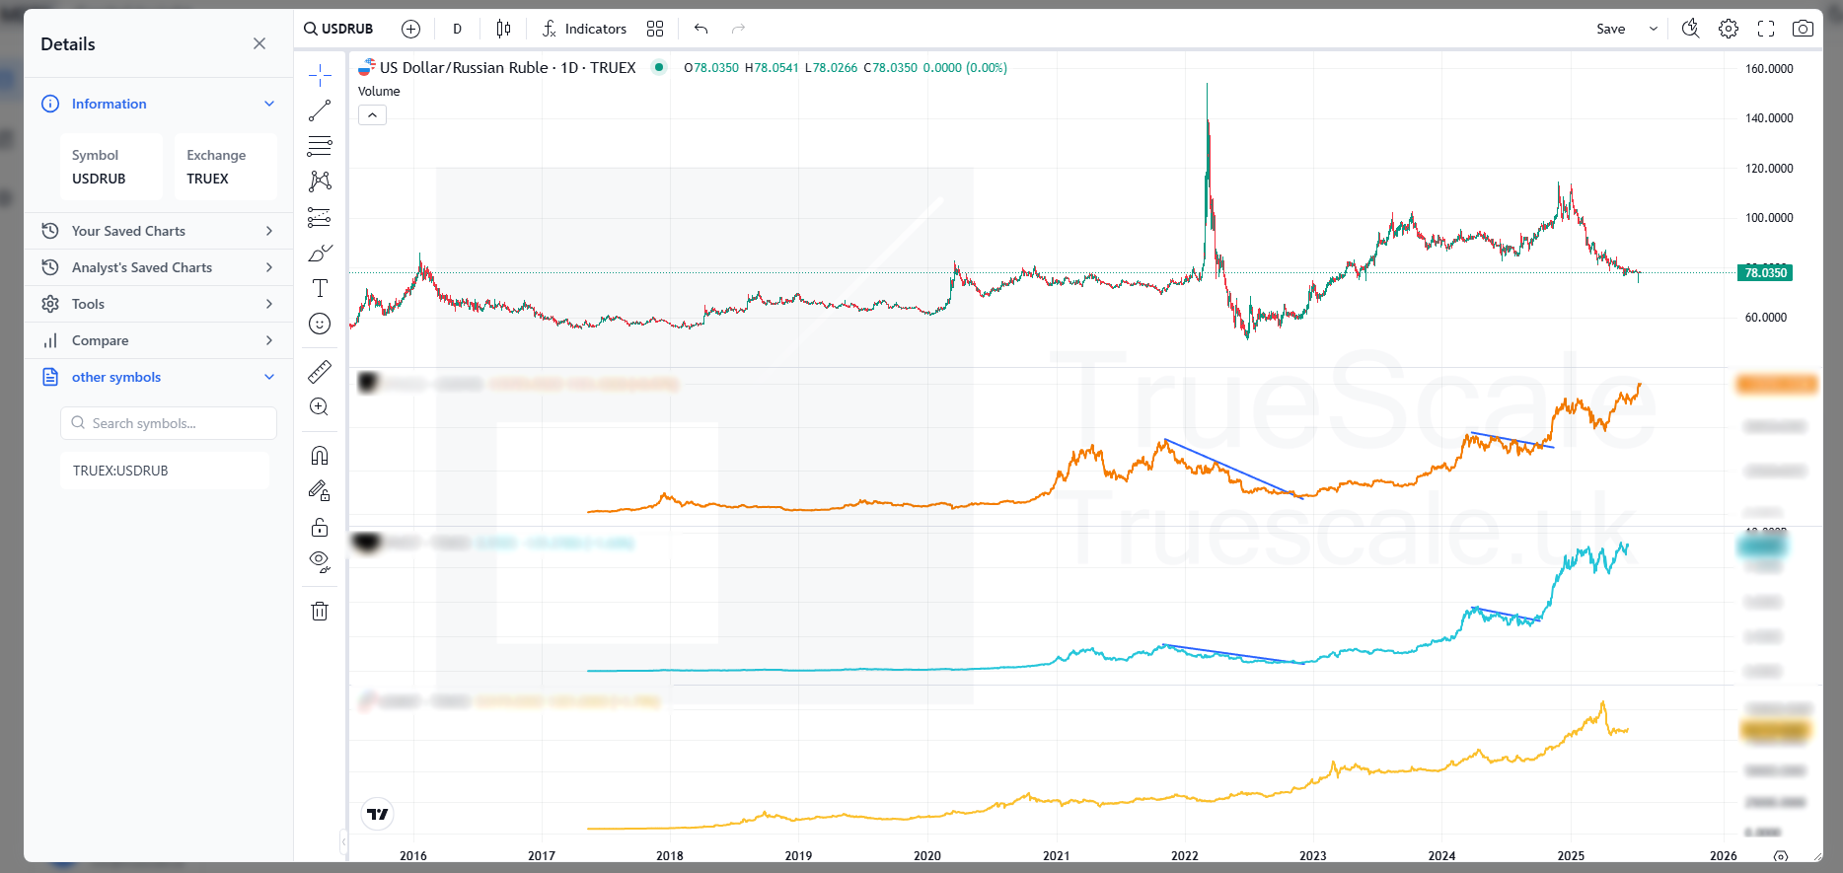Open the ruler measure tool
1843x873 pixels.
click(320, 372)
